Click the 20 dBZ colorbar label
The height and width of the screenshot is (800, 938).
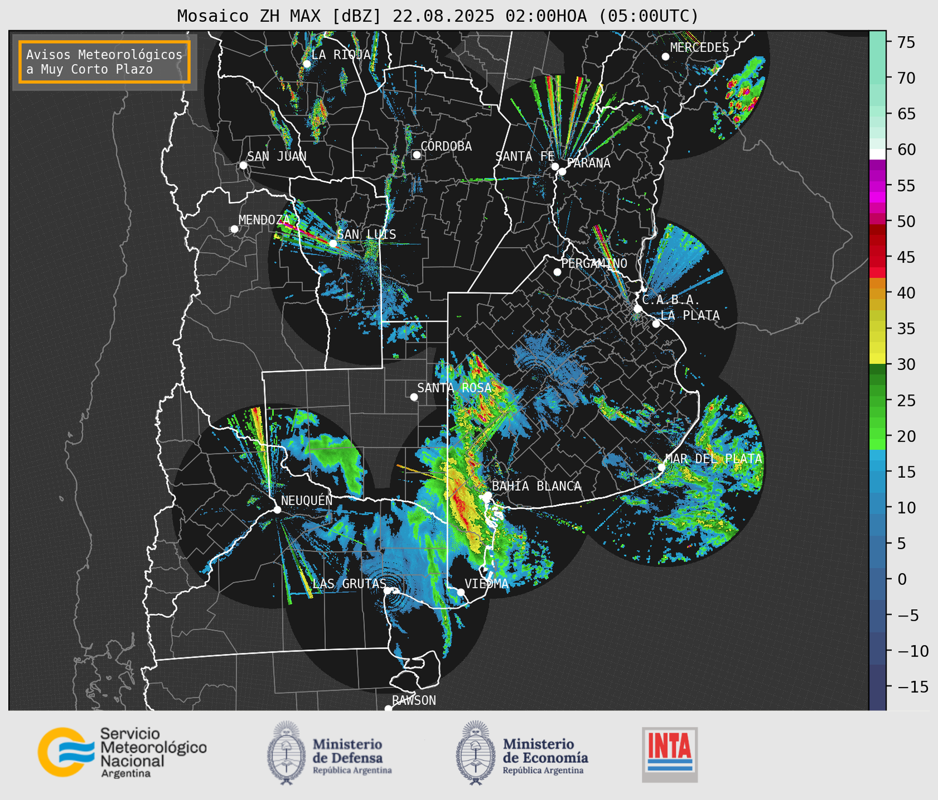[906, 436]
